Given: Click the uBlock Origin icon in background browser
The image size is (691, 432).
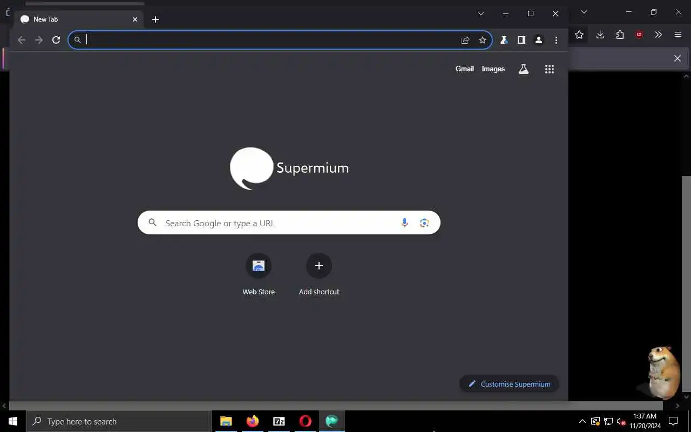Looking at the screenshot, I should 639,35.
